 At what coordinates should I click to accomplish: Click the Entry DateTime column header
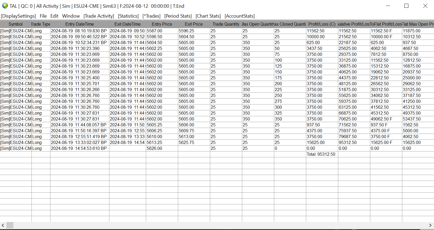80,24
